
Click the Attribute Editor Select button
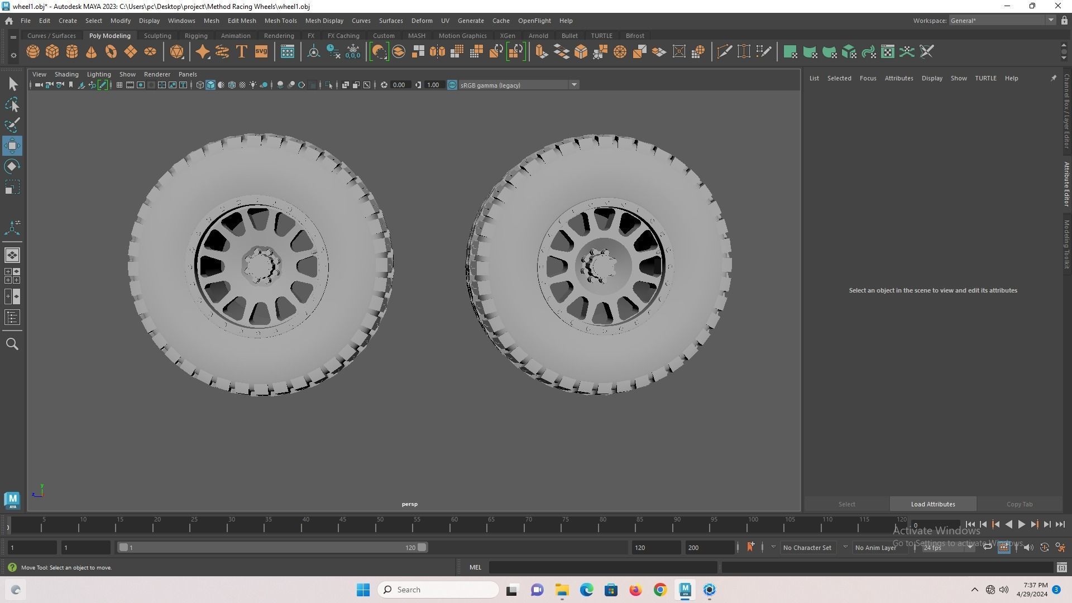[x=846, y=504]
